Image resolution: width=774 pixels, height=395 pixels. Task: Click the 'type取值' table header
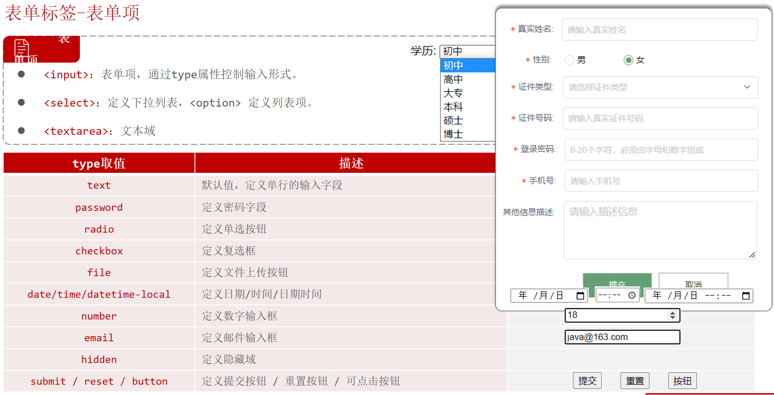click(99, 163)
